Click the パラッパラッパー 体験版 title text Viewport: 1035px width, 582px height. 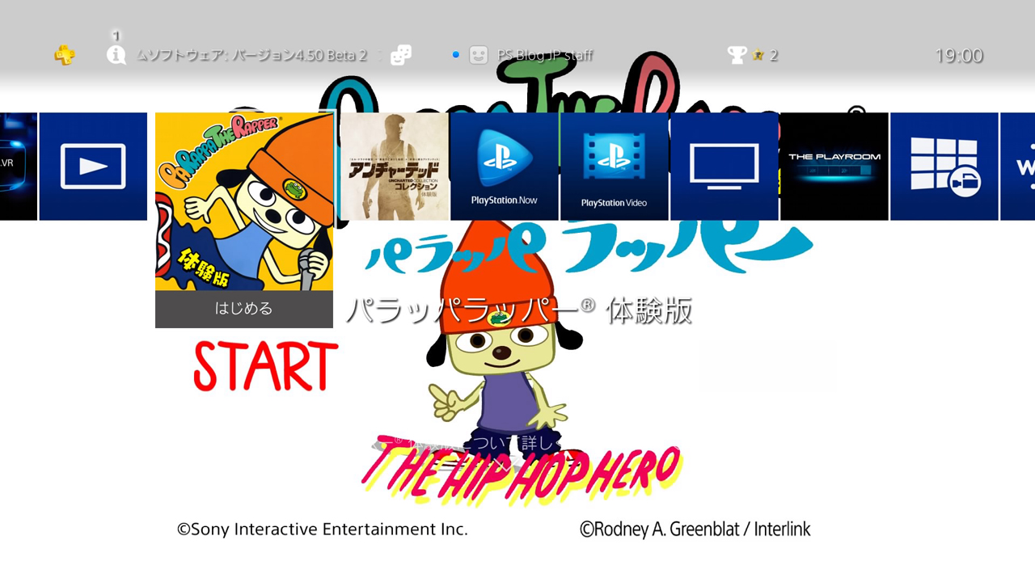(x=519, y=310)
